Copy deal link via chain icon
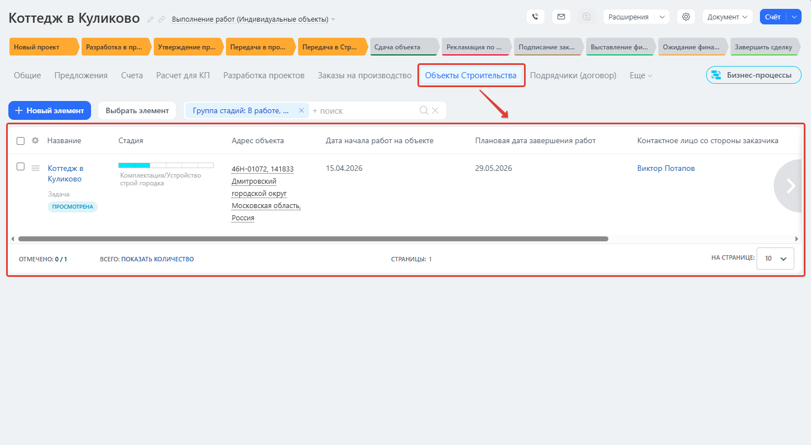This screenshot has height=445, width=811. coord(162,19)
